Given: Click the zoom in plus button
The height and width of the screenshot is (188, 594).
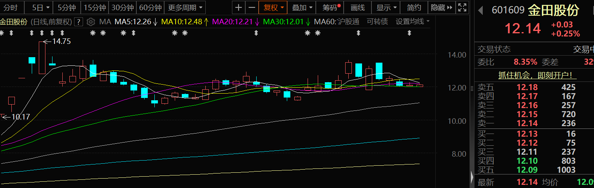Looking at the screenshot, I should click(239, 7).
